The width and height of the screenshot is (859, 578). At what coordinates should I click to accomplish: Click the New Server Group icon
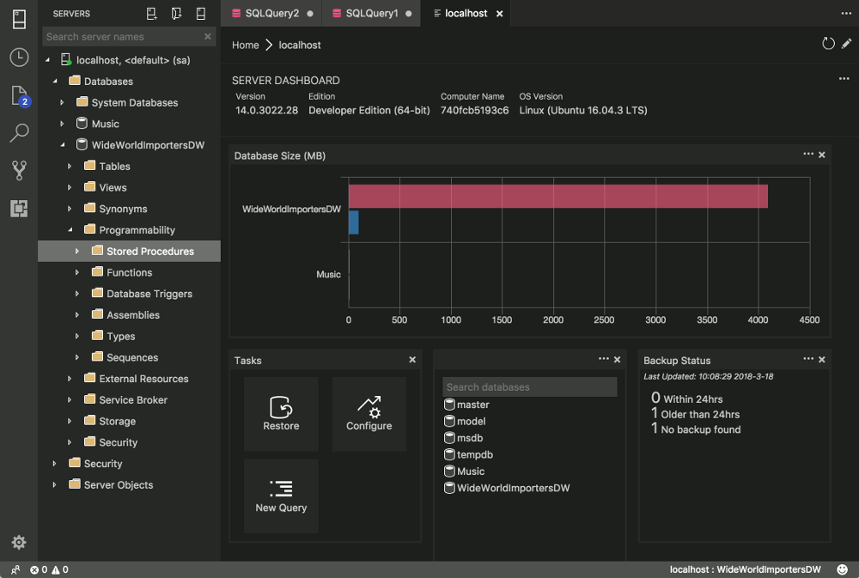click(x=176, y=14)
